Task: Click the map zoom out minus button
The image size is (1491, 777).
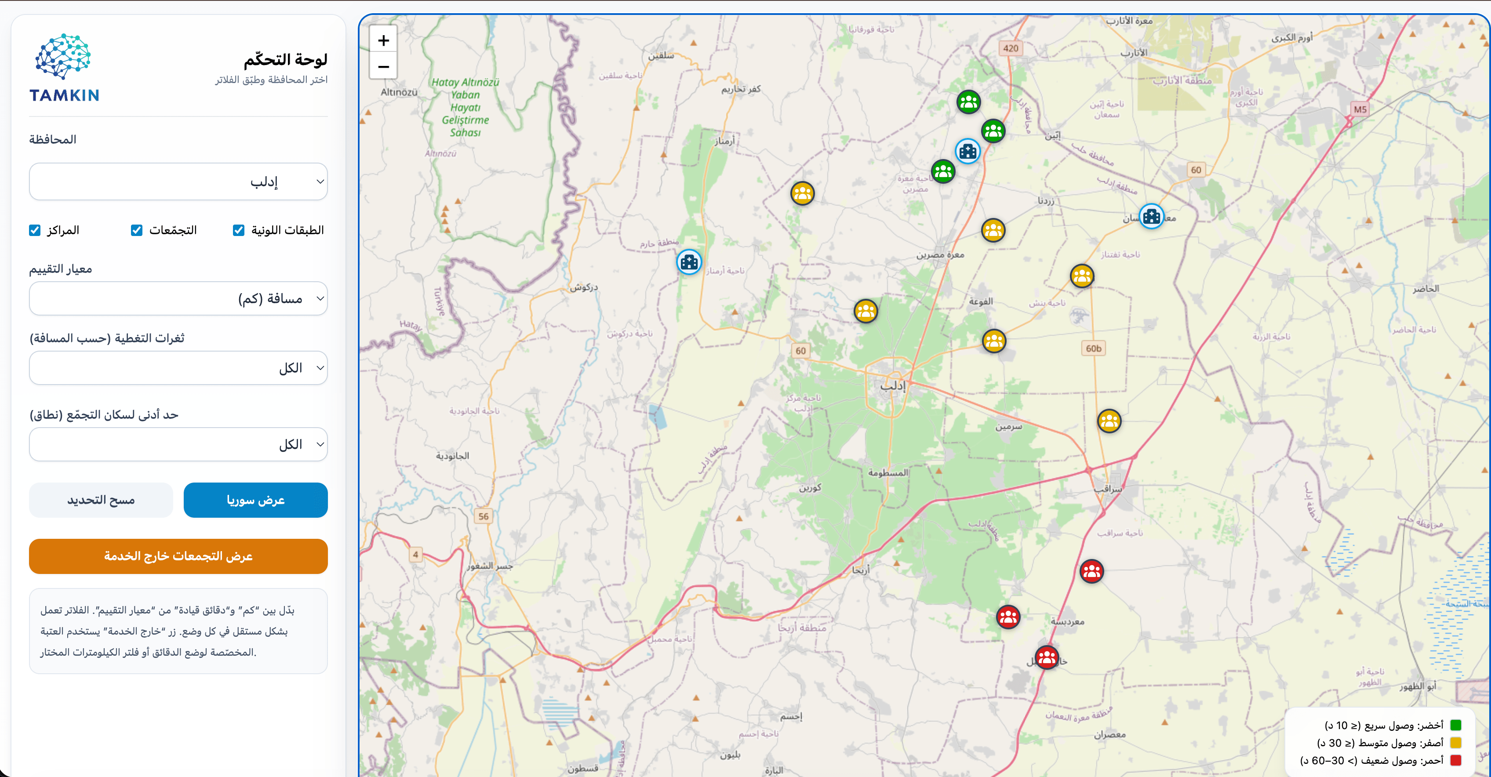Action: click(x=383, y=67)
